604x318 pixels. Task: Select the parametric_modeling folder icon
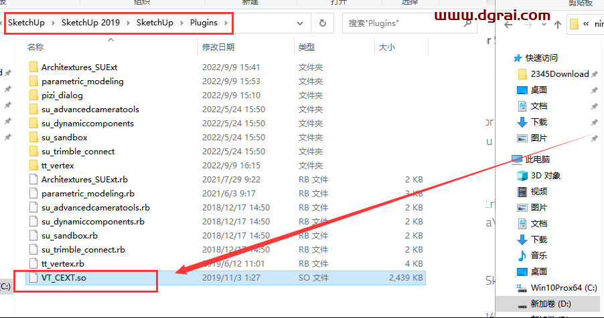pos(34,81)
